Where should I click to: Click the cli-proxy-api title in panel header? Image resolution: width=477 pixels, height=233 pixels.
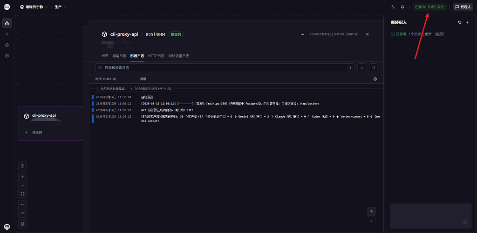pos(124,34)
